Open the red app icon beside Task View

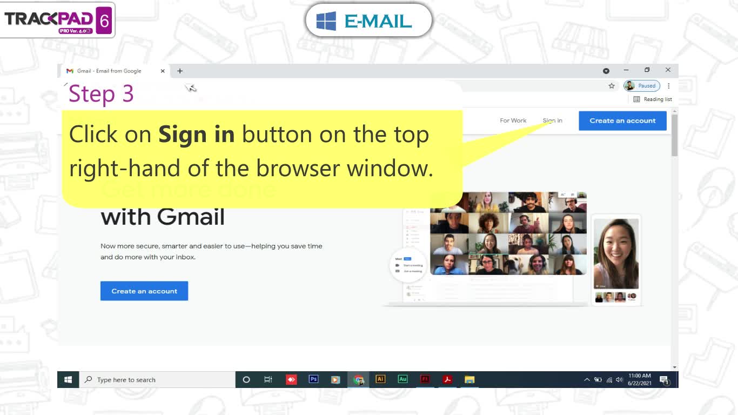point(291,379)
